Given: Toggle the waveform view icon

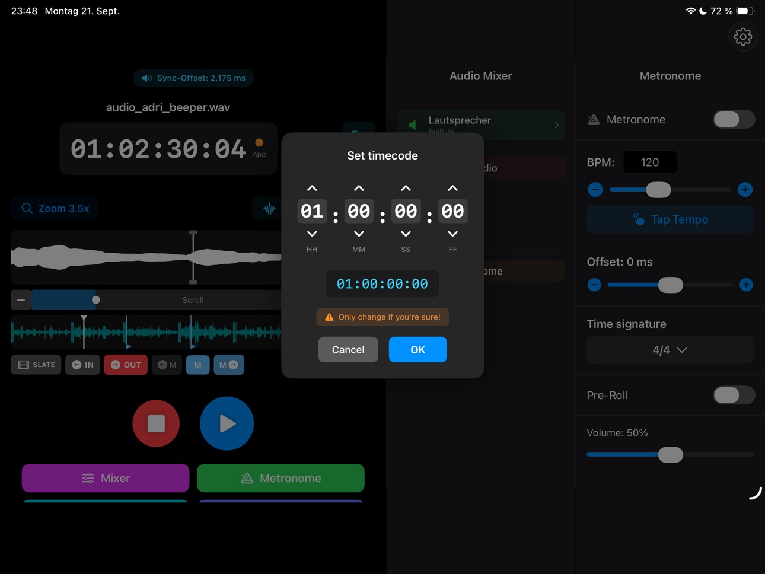Looking at the screenshot, I should (x=269, y=209).
